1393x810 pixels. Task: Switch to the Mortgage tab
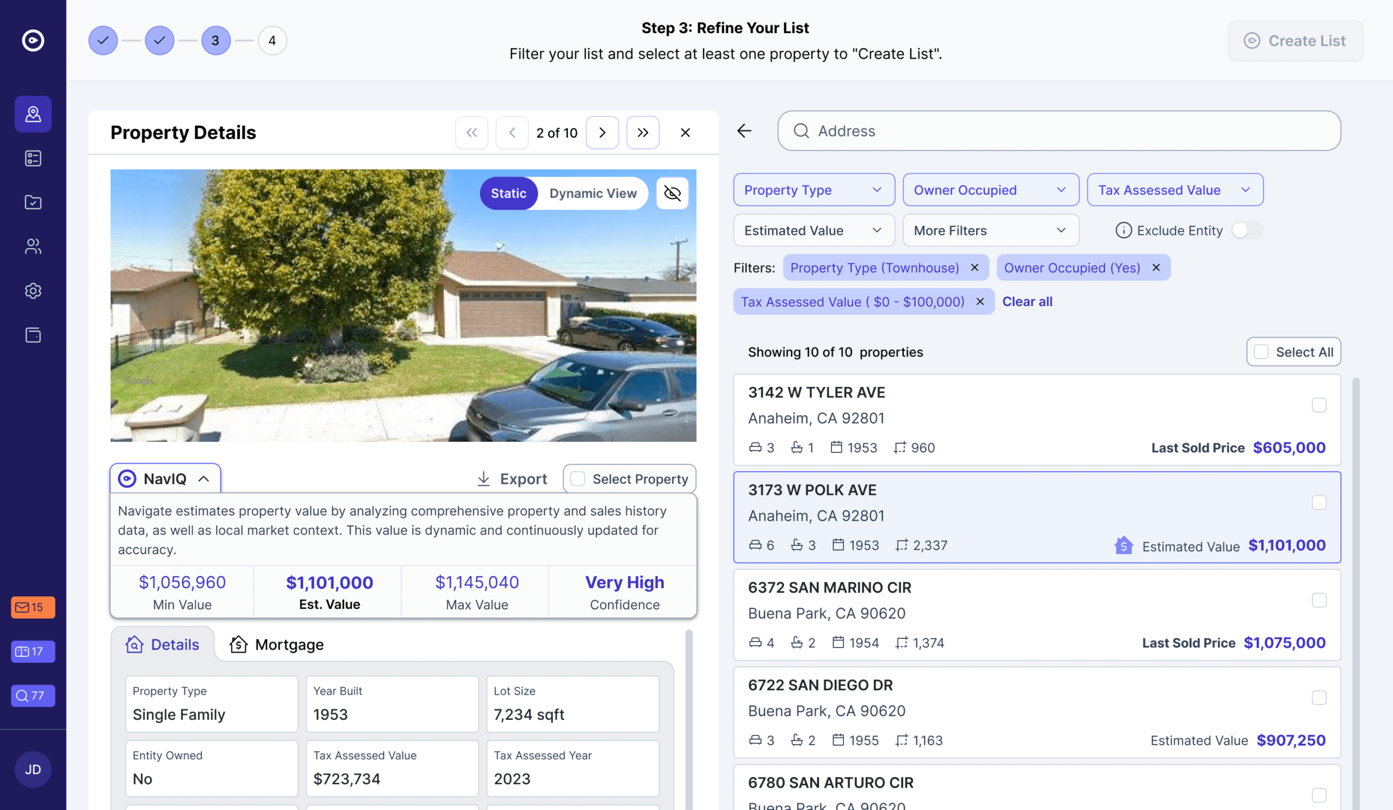pos(277,644)
